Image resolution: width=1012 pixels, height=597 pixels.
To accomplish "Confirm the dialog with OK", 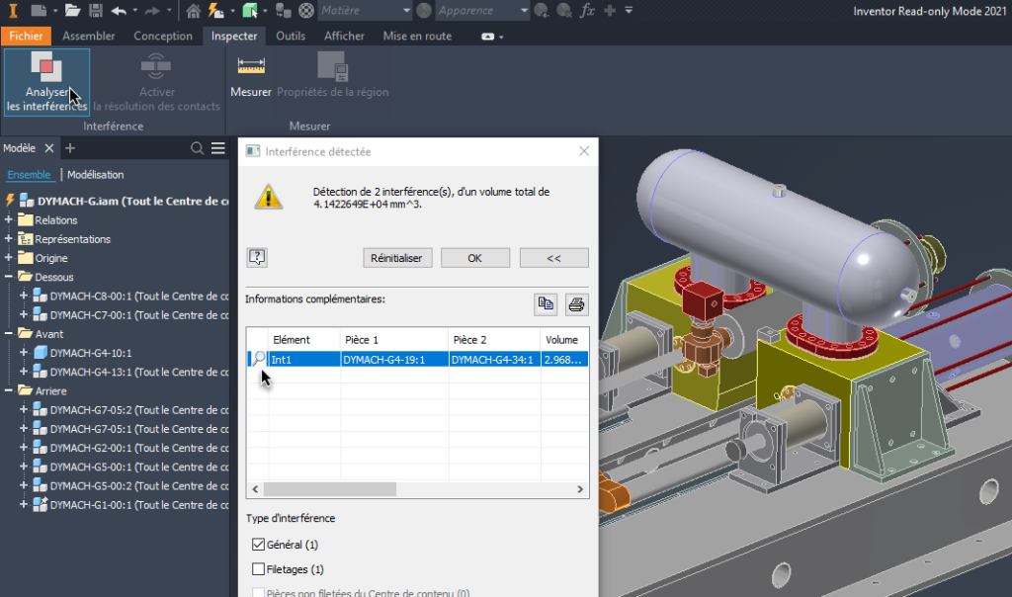I will coord(474,256).
